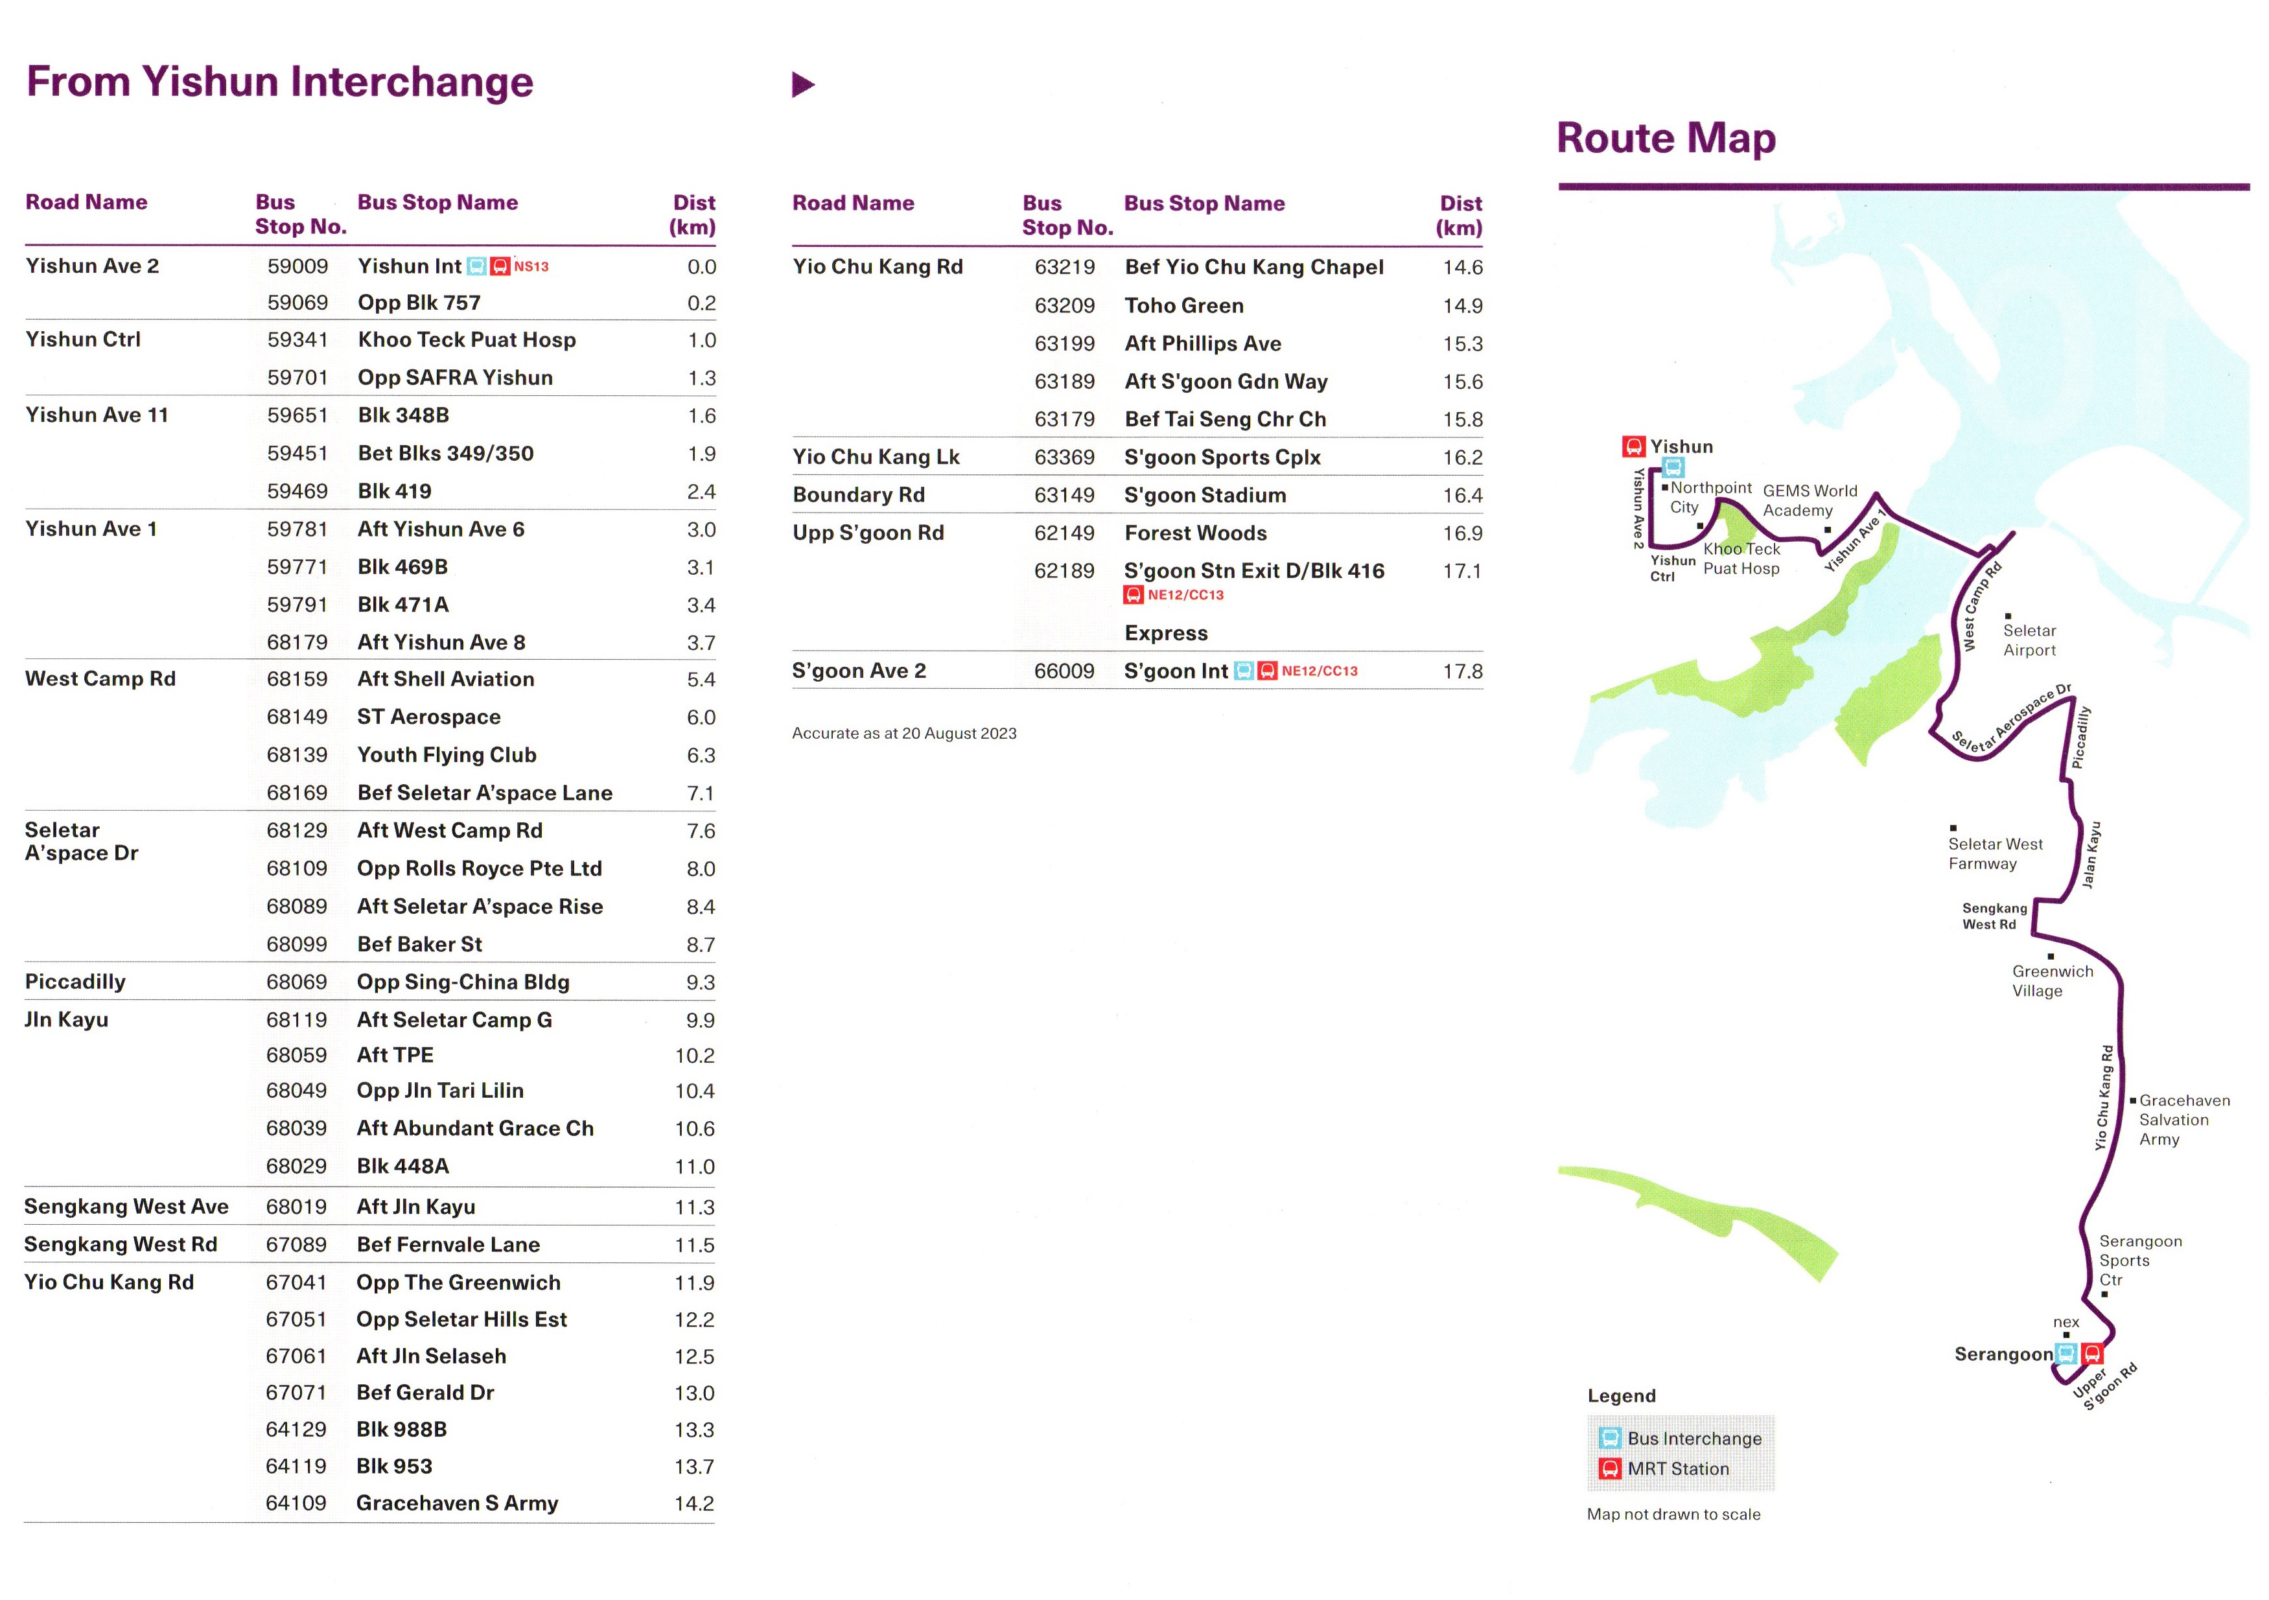Screen dimensions: 2269x1600
Task: Click the blue bus icon beside S'goon Int
Action: (1244, 672)
